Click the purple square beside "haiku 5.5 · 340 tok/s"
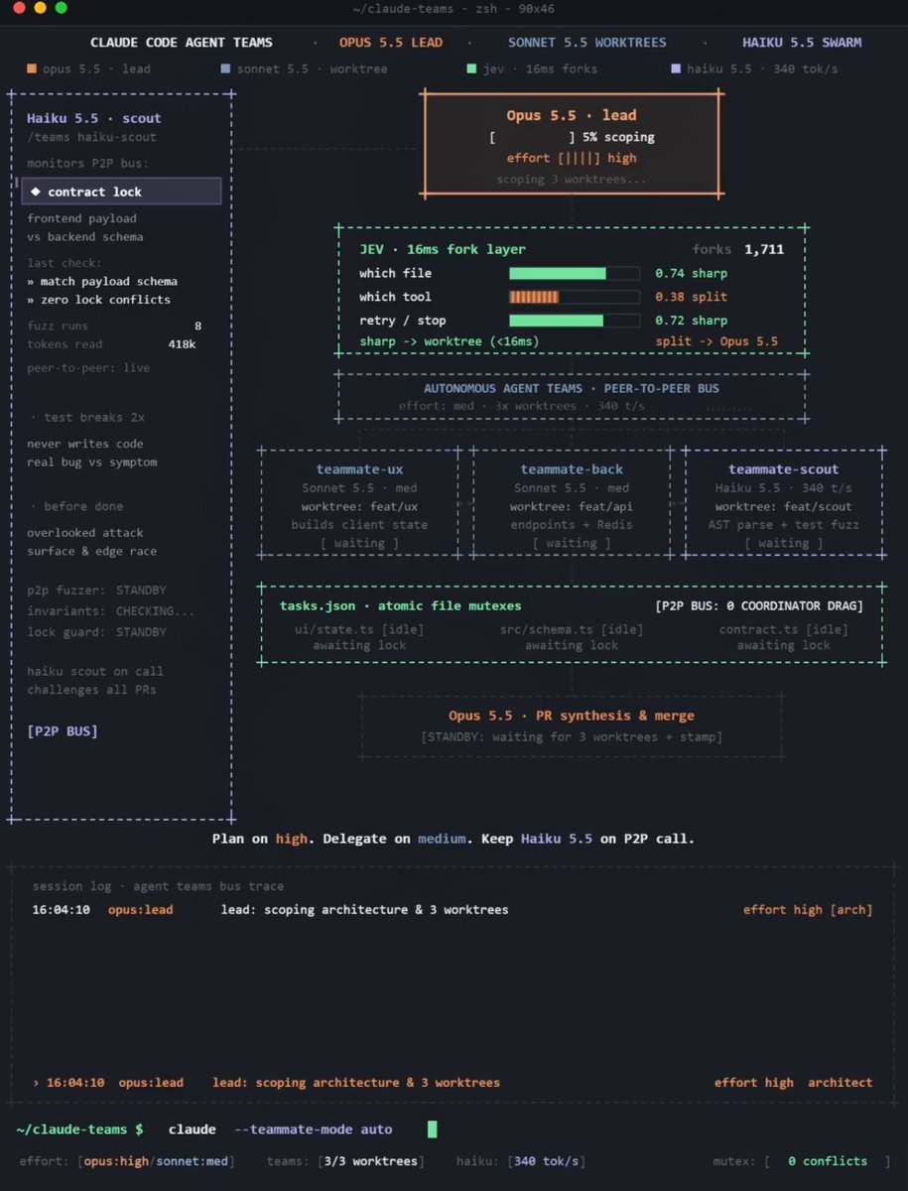 point(677,69)
